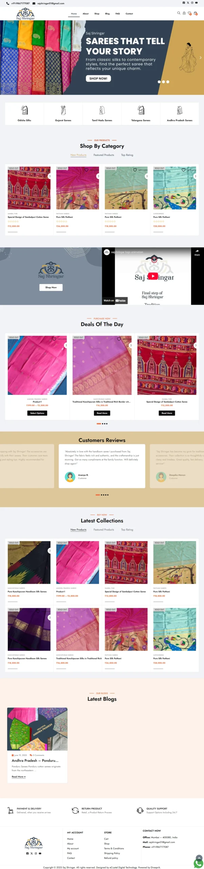Select the third hero slider dot
This screenshot has height=869, width=204.
pyautogui.click(x=168, y=82)
